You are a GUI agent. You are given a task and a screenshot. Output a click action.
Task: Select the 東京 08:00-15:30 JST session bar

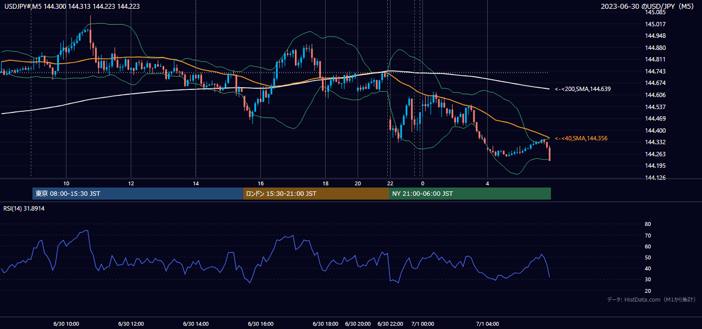(x=138, y=194)
